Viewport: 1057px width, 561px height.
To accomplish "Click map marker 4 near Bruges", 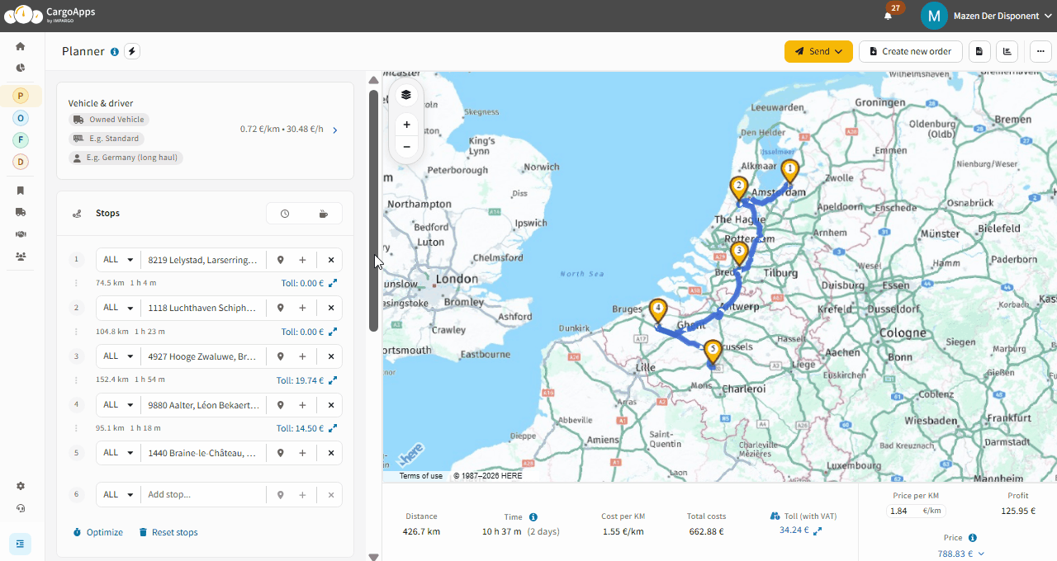I will point(657,310).
